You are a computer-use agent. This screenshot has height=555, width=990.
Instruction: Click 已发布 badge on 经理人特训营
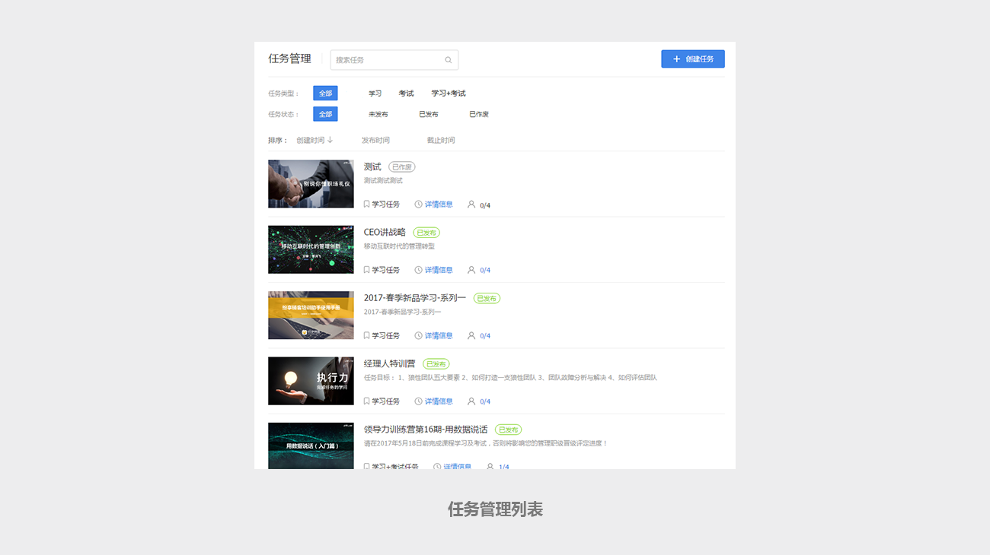pos(436,364)
